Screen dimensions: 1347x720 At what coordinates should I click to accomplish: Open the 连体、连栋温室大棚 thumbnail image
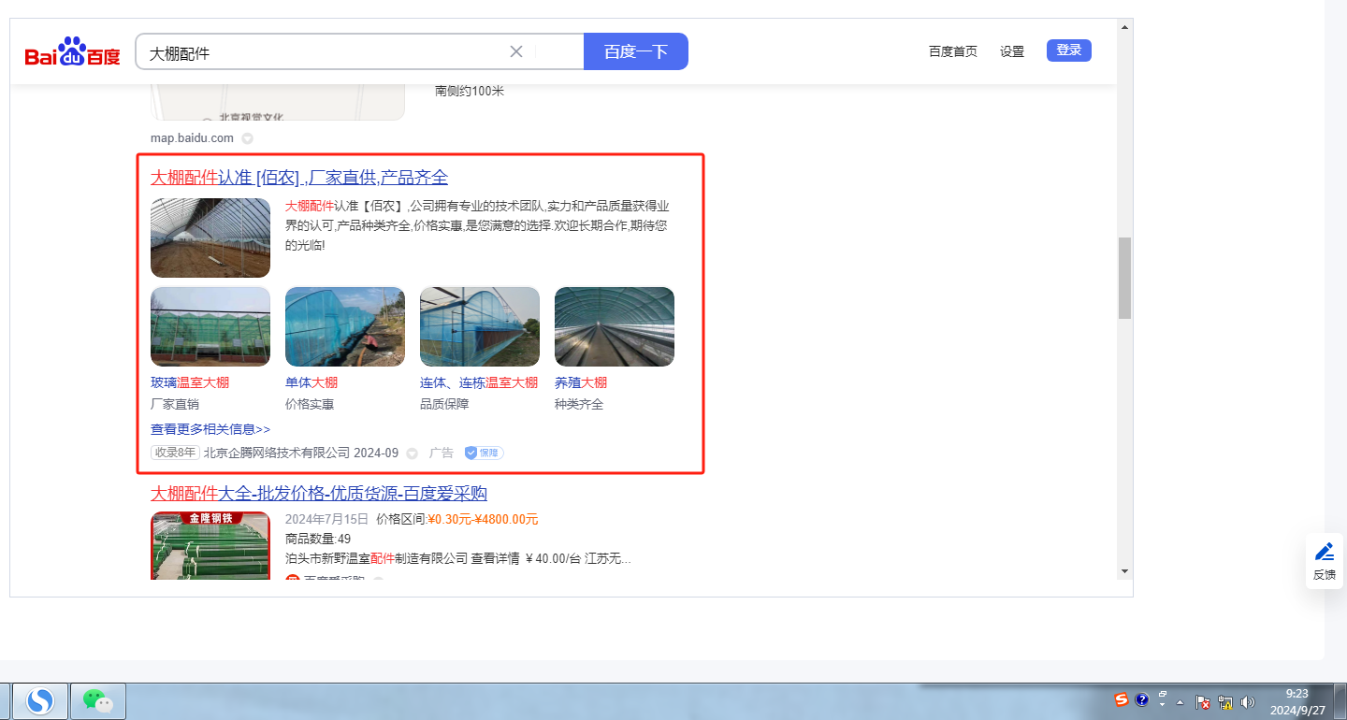[x=480, y=326]
